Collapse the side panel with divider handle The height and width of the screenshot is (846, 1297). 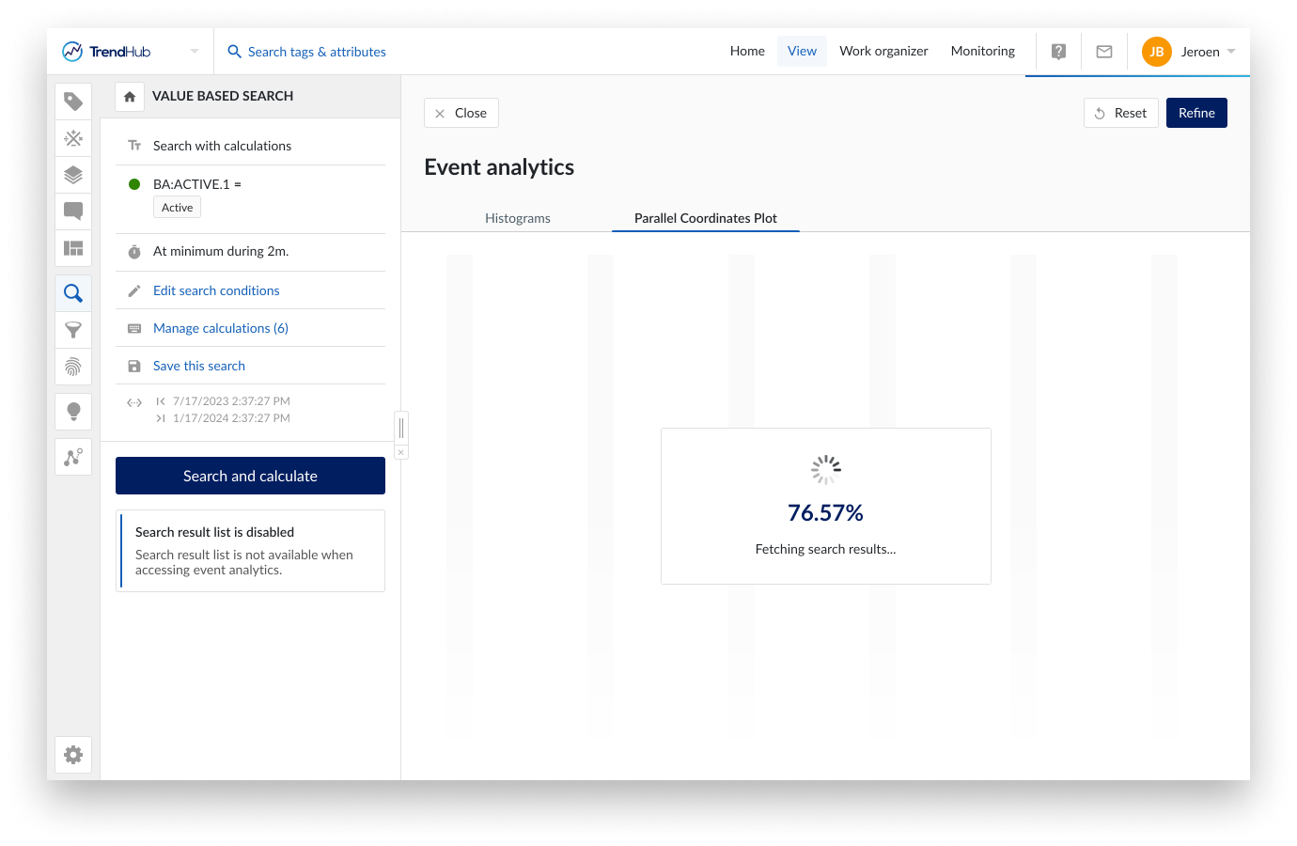click(x=401, y=428)
